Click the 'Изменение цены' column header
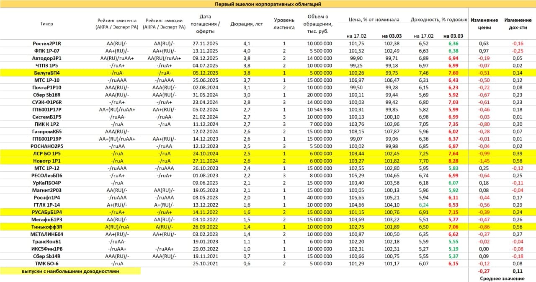Screen dimensions: 536x282 (484, 24)
